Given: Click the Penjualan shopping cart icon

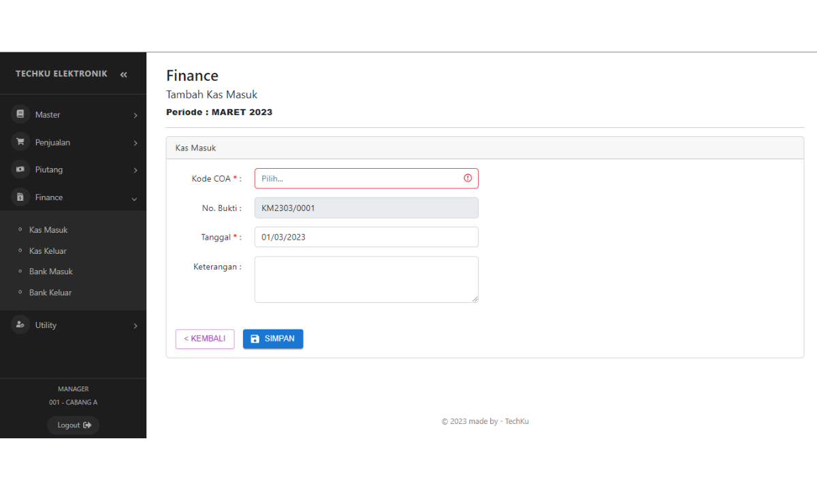Looking at the screenshot, I should click(x=20, y=142).
